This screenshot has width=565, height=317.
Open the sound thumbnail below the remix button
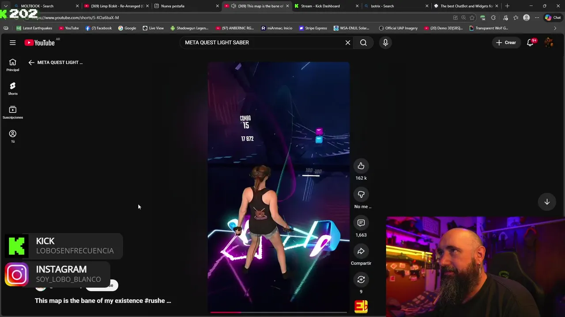pos(361,306)
